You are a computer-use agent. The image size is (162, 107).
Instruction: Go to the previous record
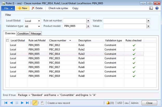11,103
